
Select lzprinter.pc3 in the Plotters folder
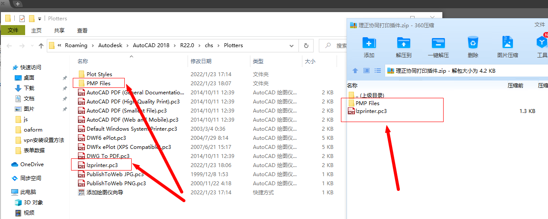pos(102,165)
